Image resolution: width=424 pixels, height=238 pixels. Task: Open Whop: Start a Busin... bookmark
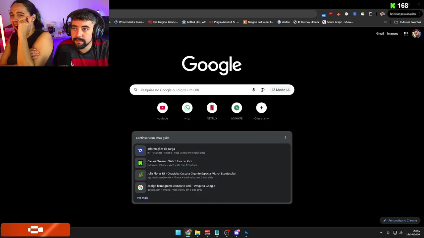pos(129,22)
